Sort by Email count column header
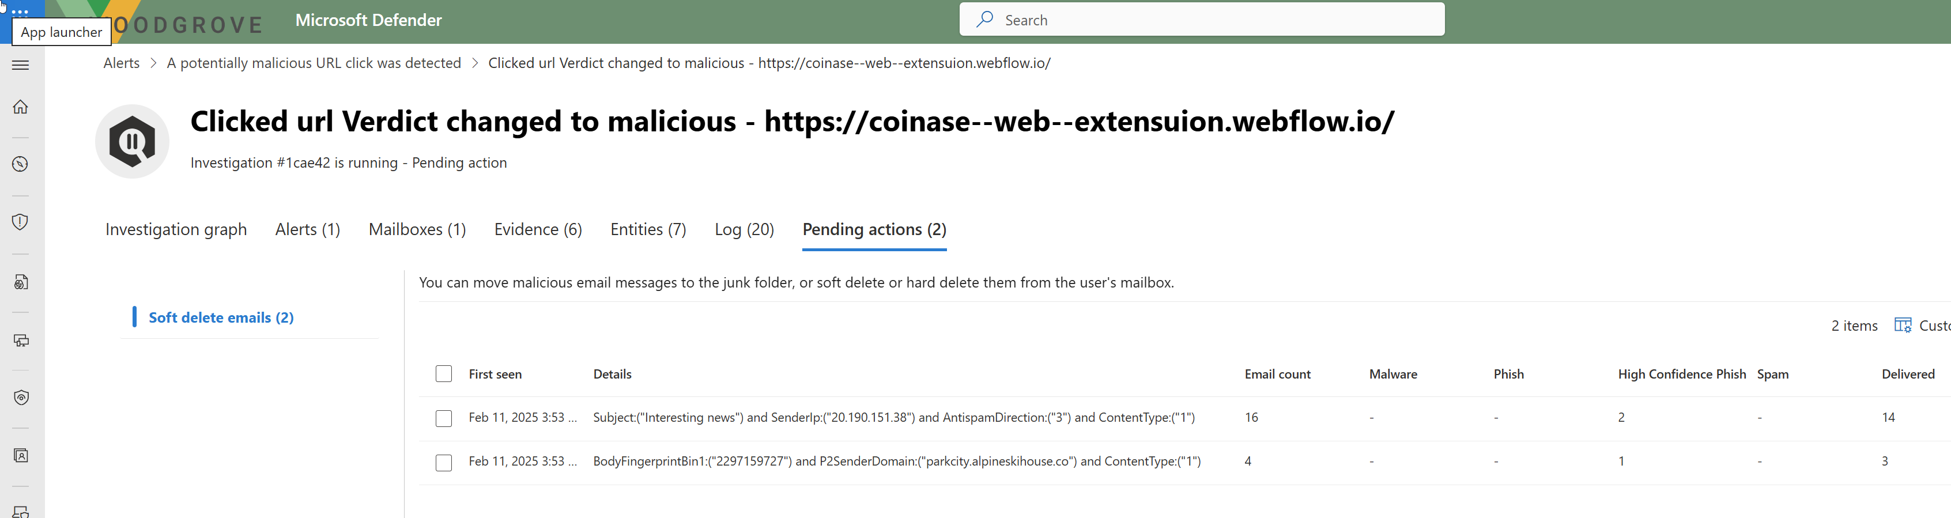The height and width of the screenshot is (518, 1951). point(1277,374)
